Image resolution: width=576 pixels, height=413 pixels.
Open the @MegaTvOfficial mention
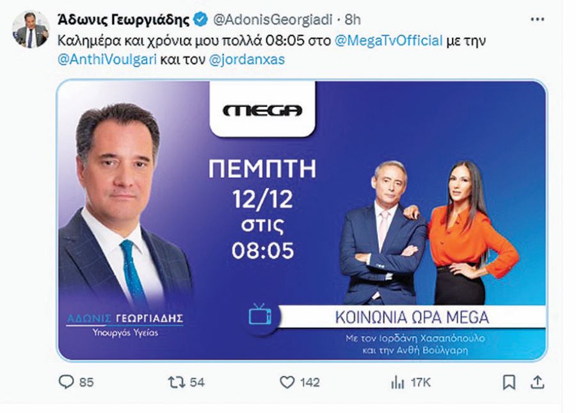coord(388,40)
